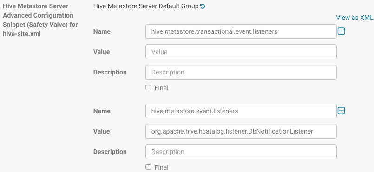Remove the hive.metastore.transactional.event.listeners property entry

coord(341,31)
